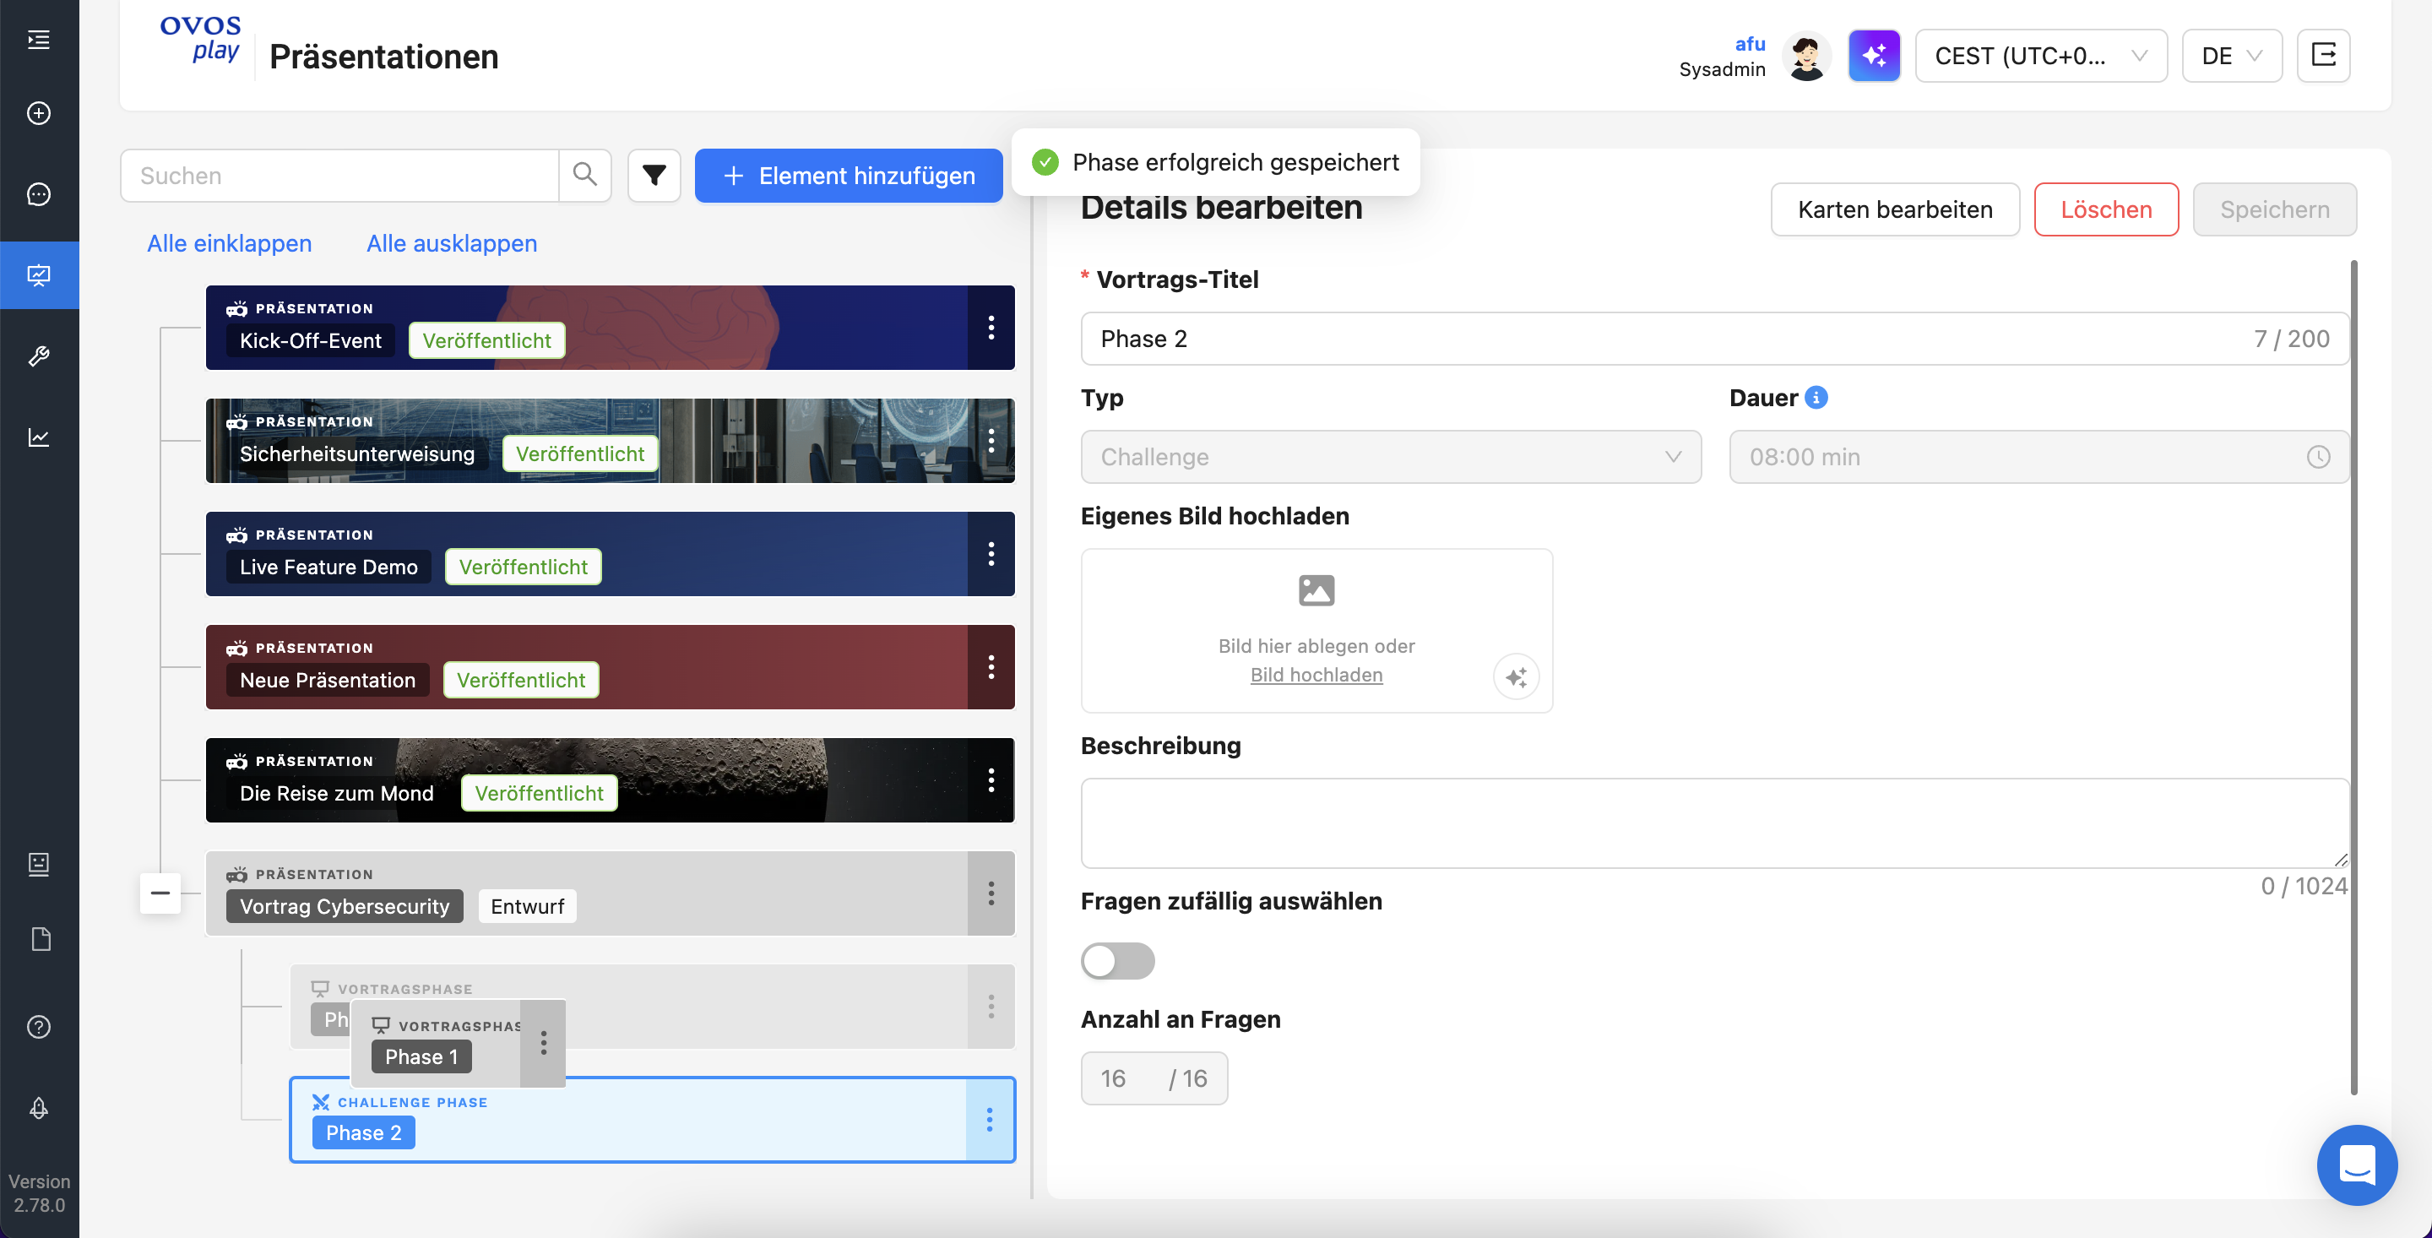Click the Bild hochladen link in image area
Image resolution: width=2432 pixels, height=1238 pixels.
pos(1316,674)
